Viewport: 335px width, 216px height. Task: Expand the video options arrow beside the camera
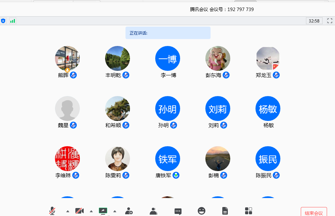91,211
